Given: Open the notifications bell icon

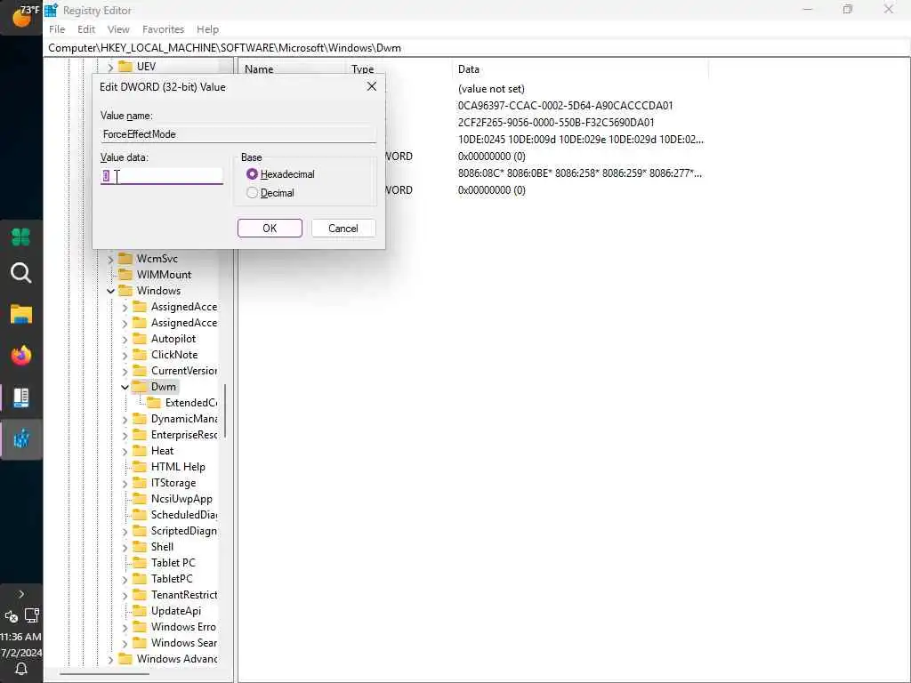Looking at the screenshot, I should pyautogui.click(x=21, y=669).
